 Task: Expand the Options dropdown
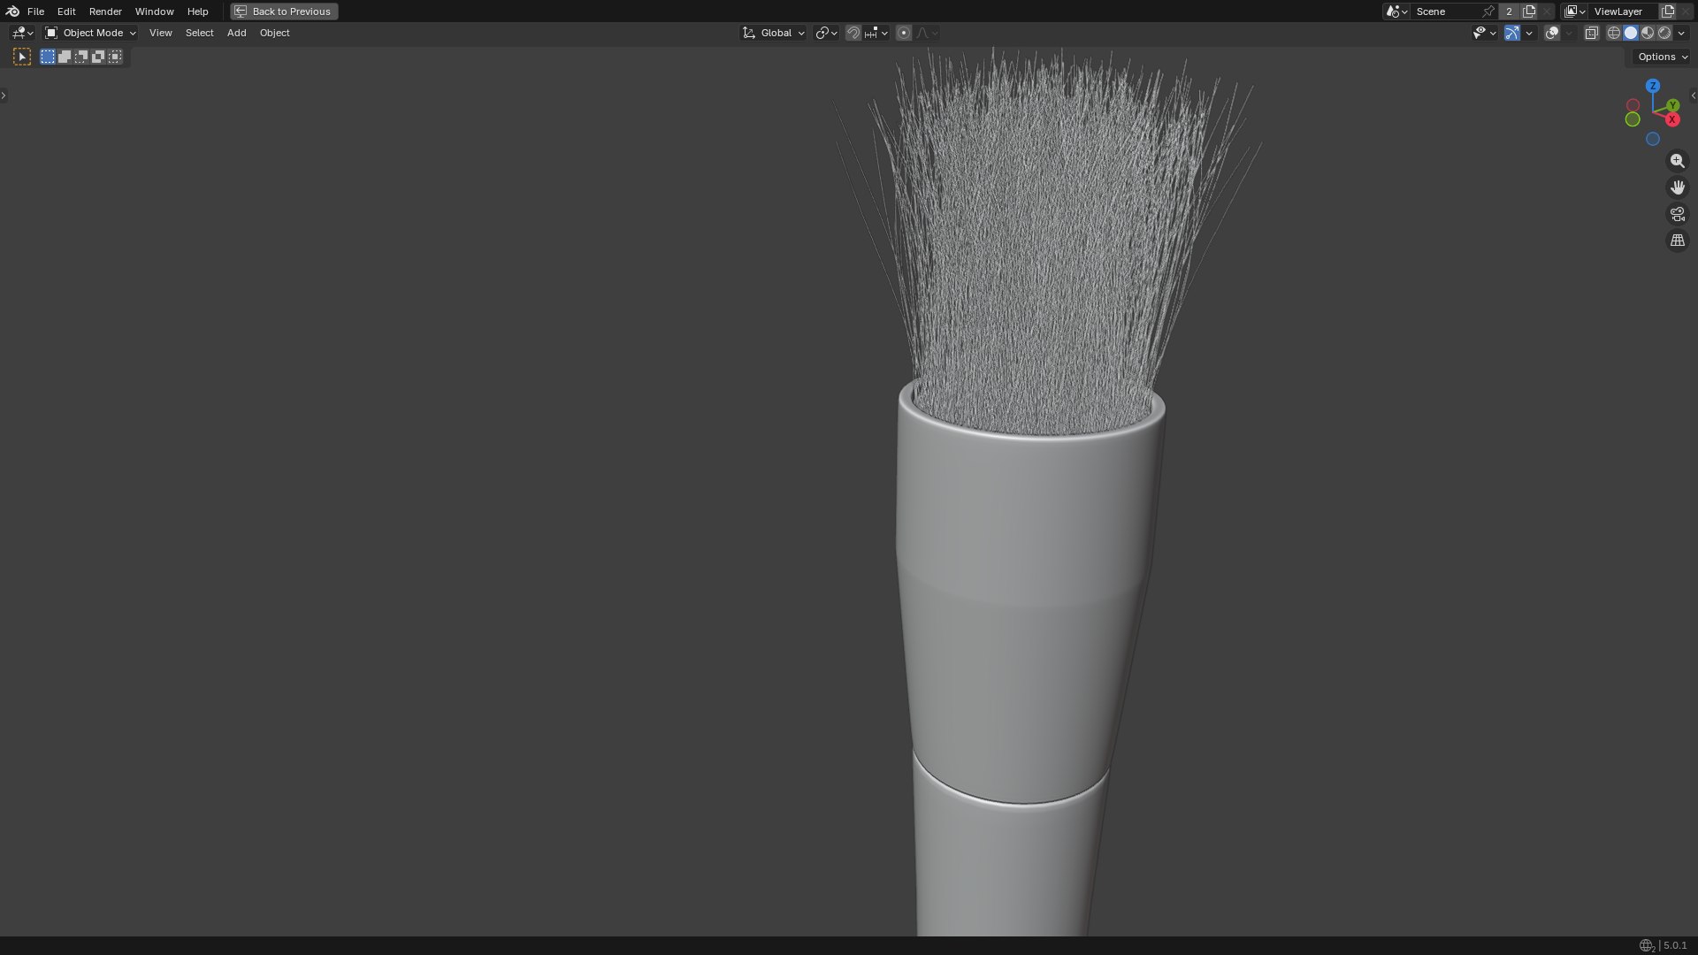(x=1663, y=57)
